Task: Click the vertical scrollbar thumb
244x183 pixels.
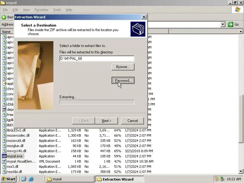Action: tap(241, 119)
